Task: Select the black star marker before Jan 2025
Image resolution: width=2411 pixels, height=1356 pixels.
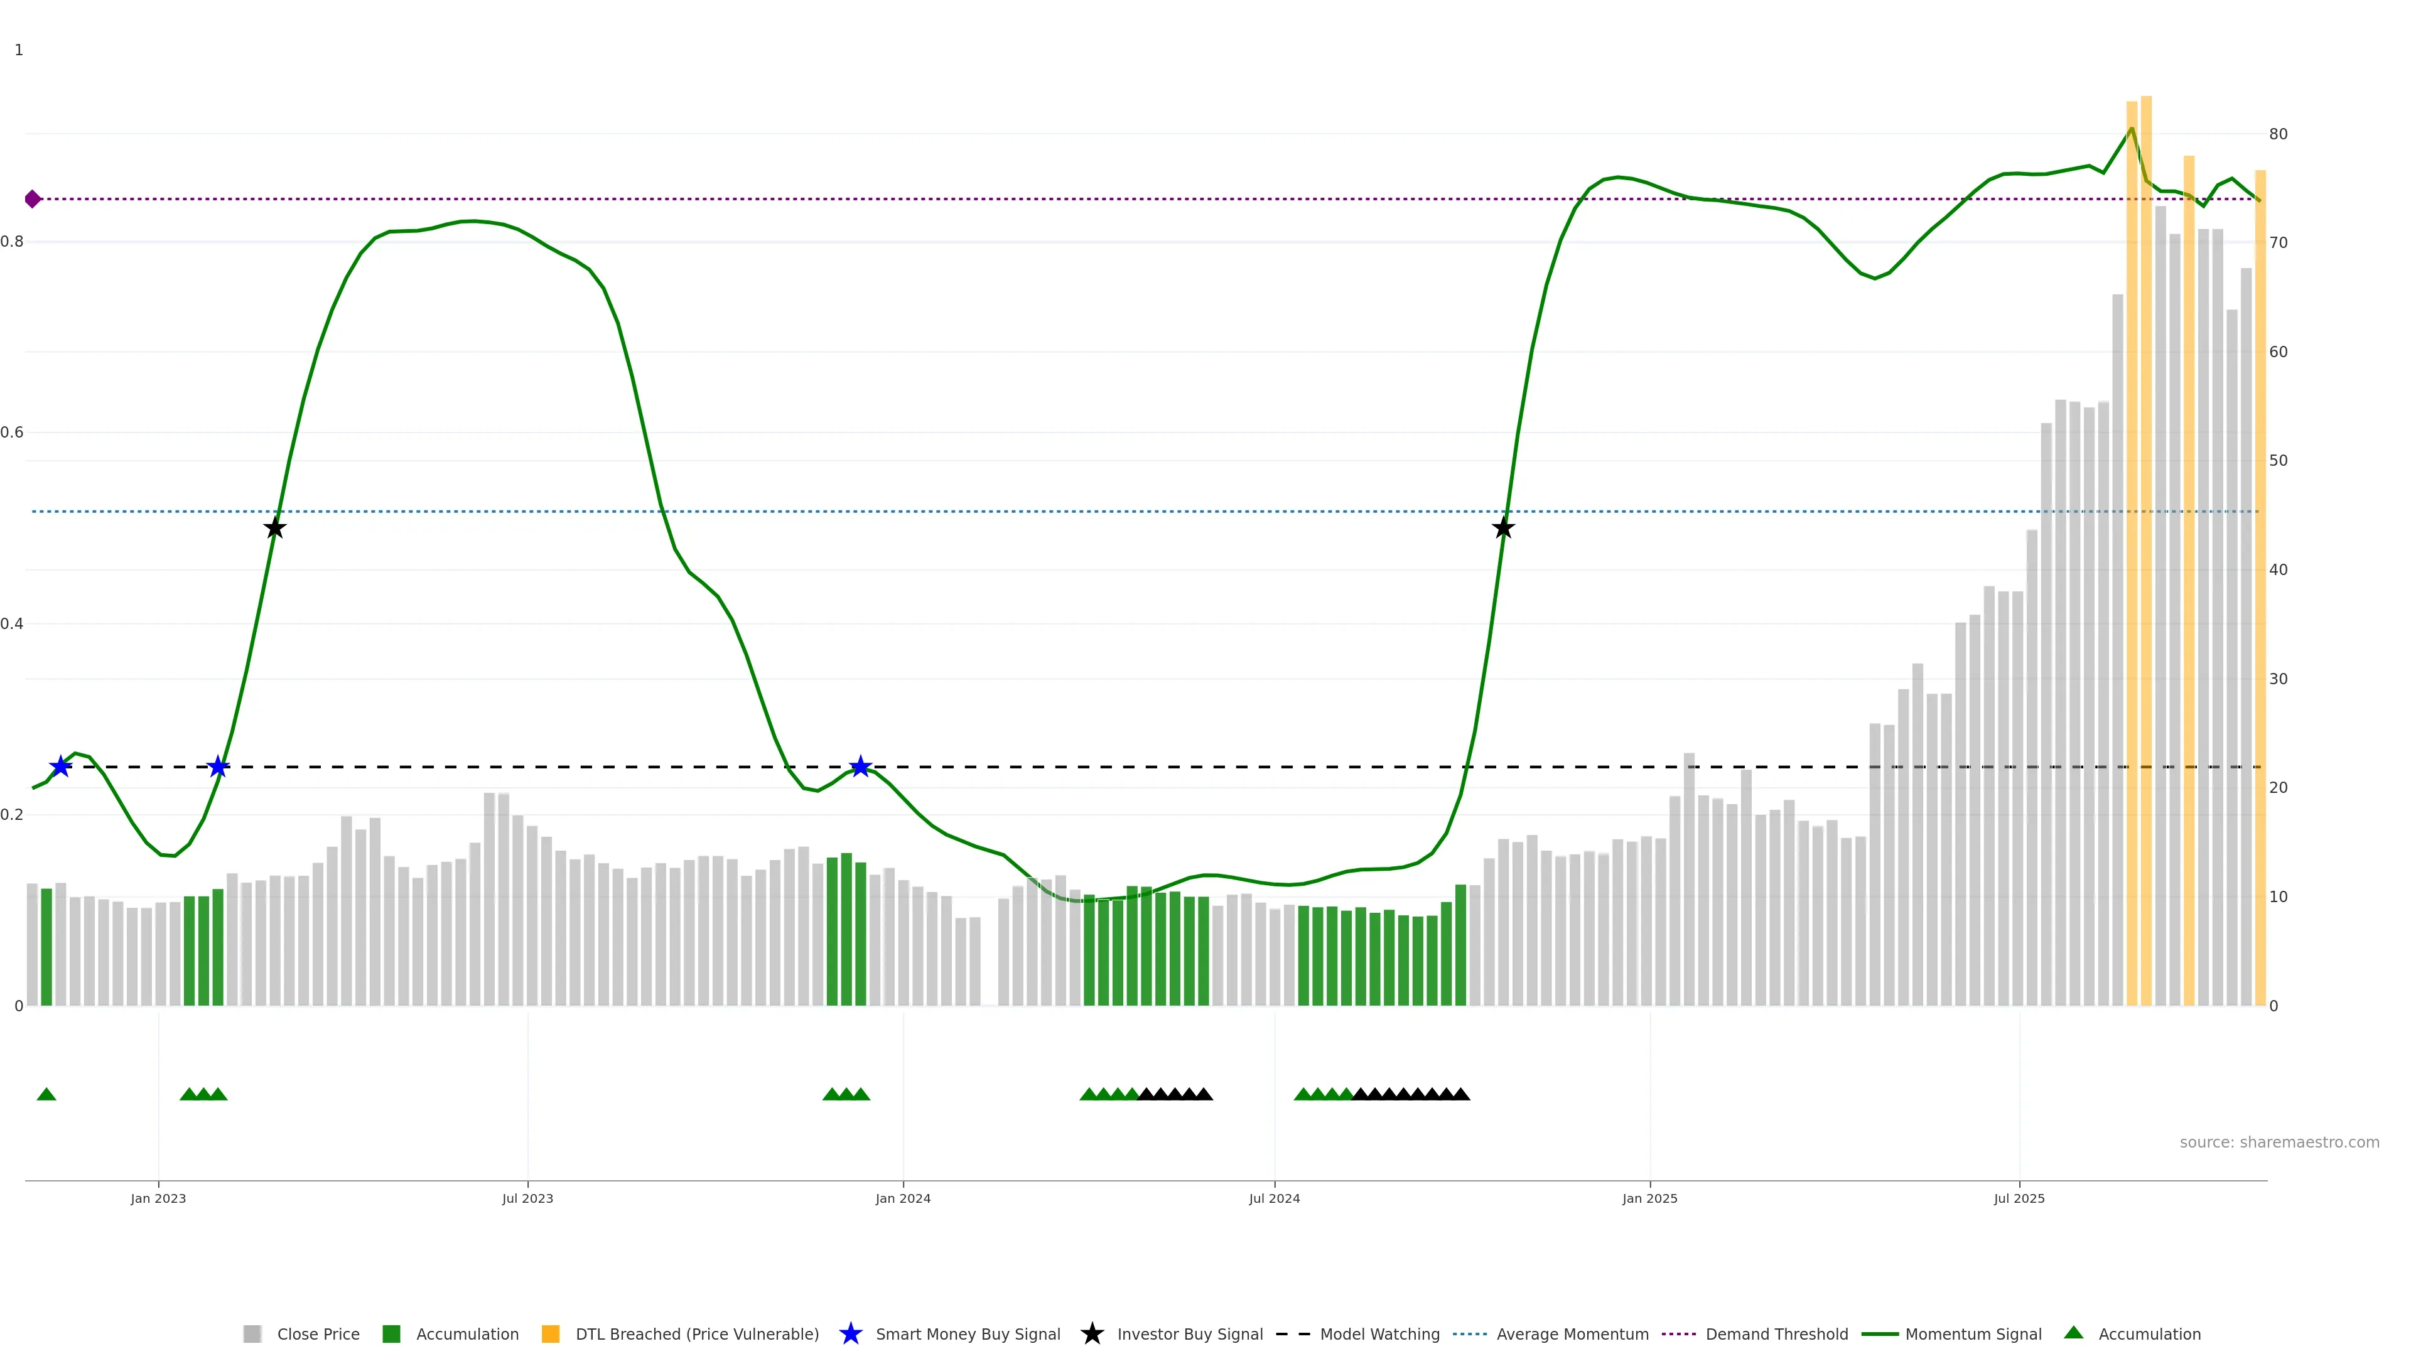Action: tap(1503, 528)
